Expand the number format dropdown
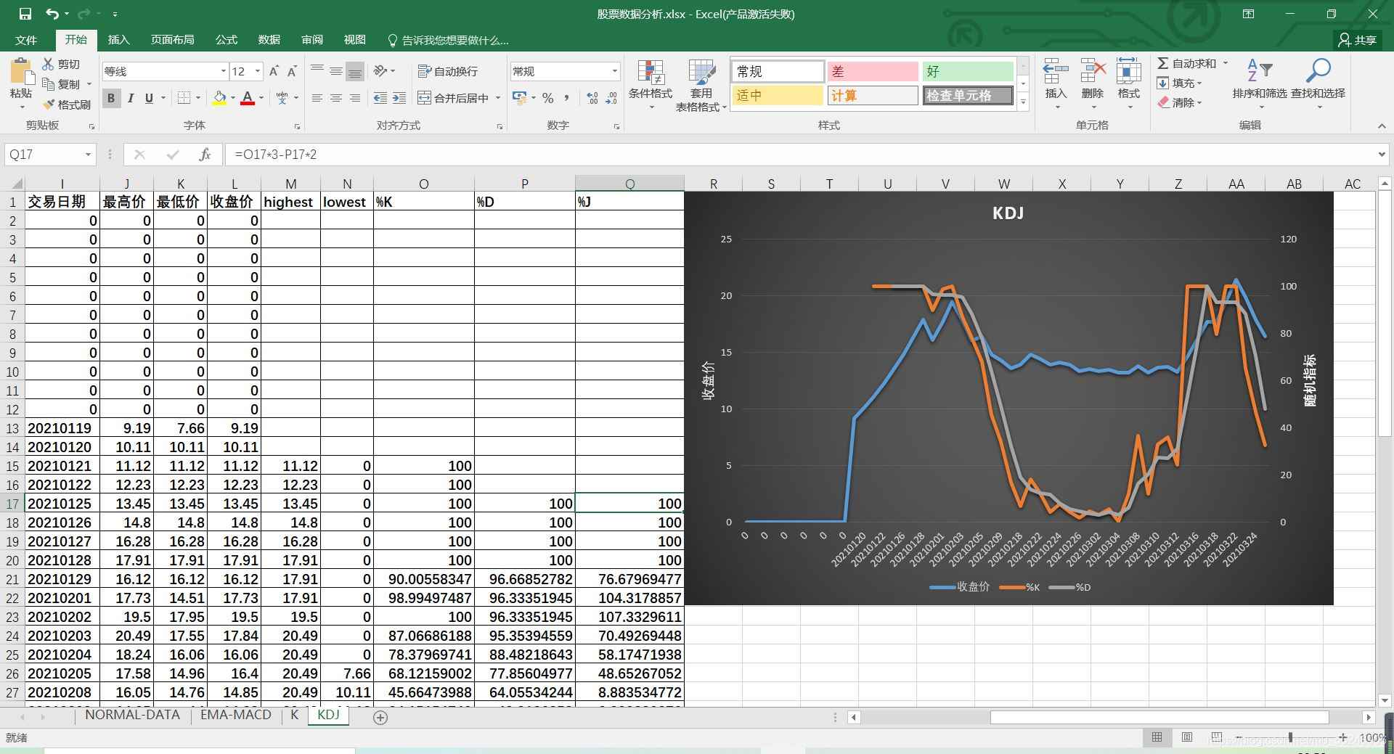Image resolution: width=1394 pixels, height=754 pixels. point(614,71)
